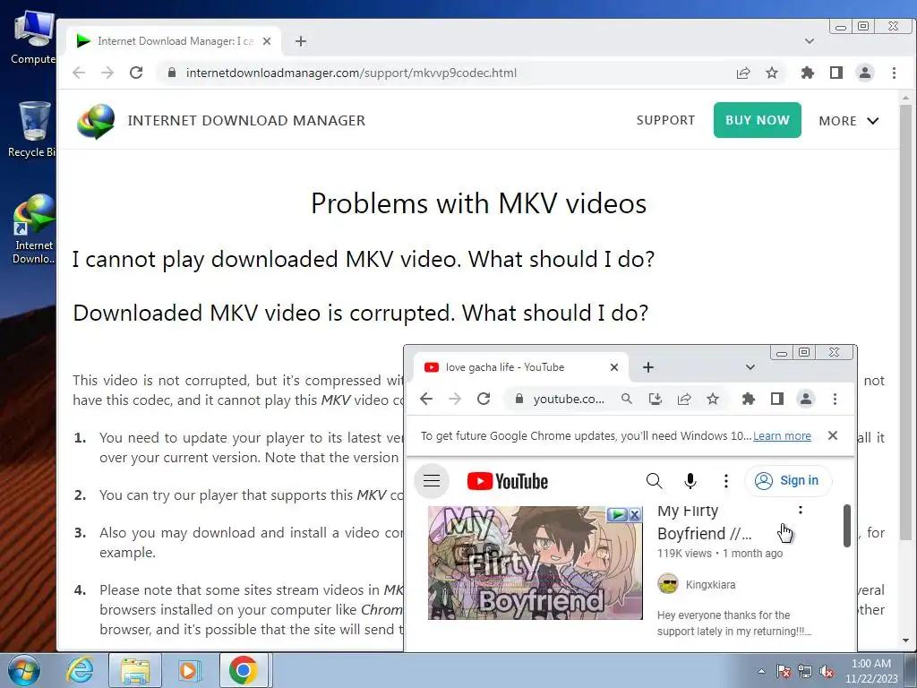Open profile avatar in YouTube browser window
This screenshot has height=688, width=917.
[x=806, y=399]
